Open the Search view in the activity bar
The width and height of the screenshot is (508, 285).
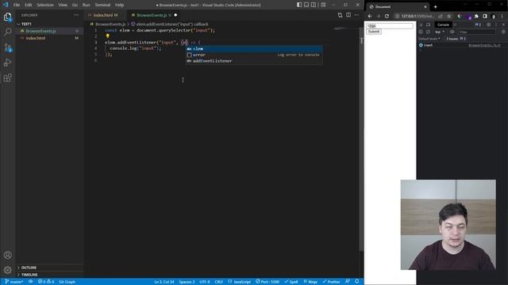(x=7, y=32)
